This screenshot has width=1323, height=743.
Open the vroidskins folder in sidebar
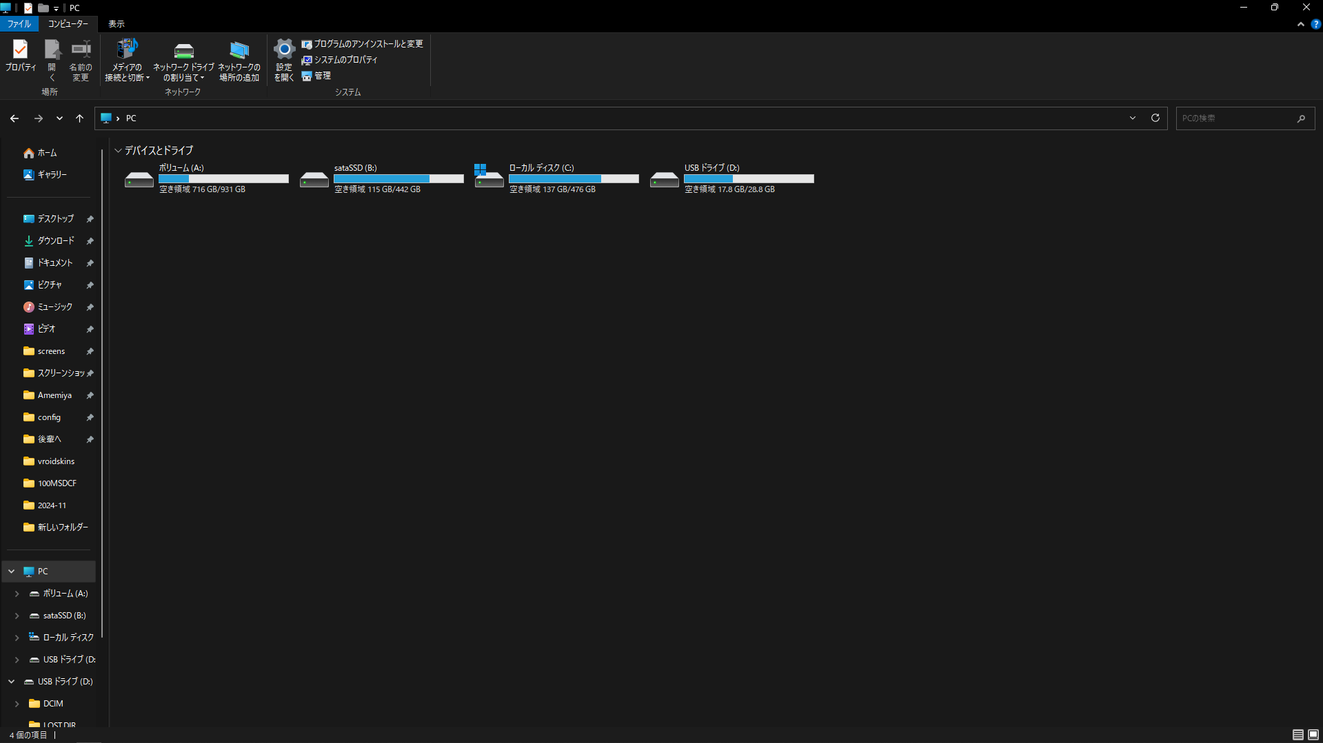tap(48, 461)
